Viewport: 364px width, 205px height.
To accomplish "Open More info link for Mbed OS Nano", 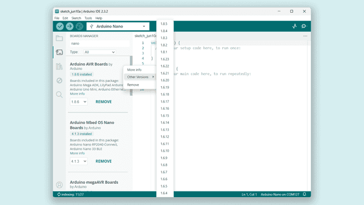I will coord(77,153).
